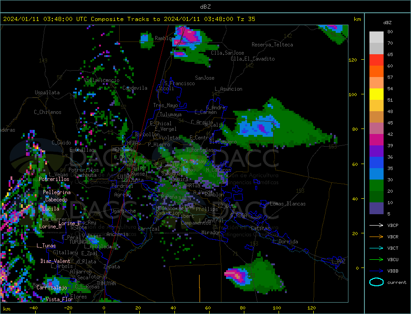Click the 'L_Dormida' map label
The image size is (411, 314).
286,242
